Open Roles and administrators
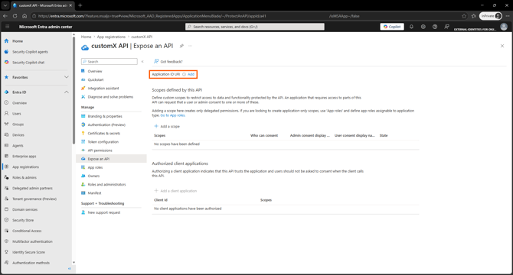Image resolution: width=513 pixels, height=275 pixels. [x=106, y=185]
